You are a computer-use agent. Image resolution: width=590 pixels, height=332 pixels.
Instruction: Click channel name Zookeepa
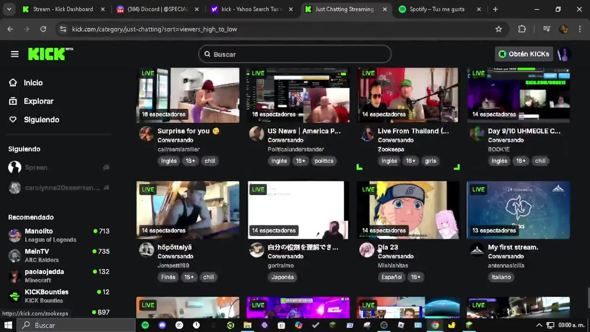coord(391,149)
